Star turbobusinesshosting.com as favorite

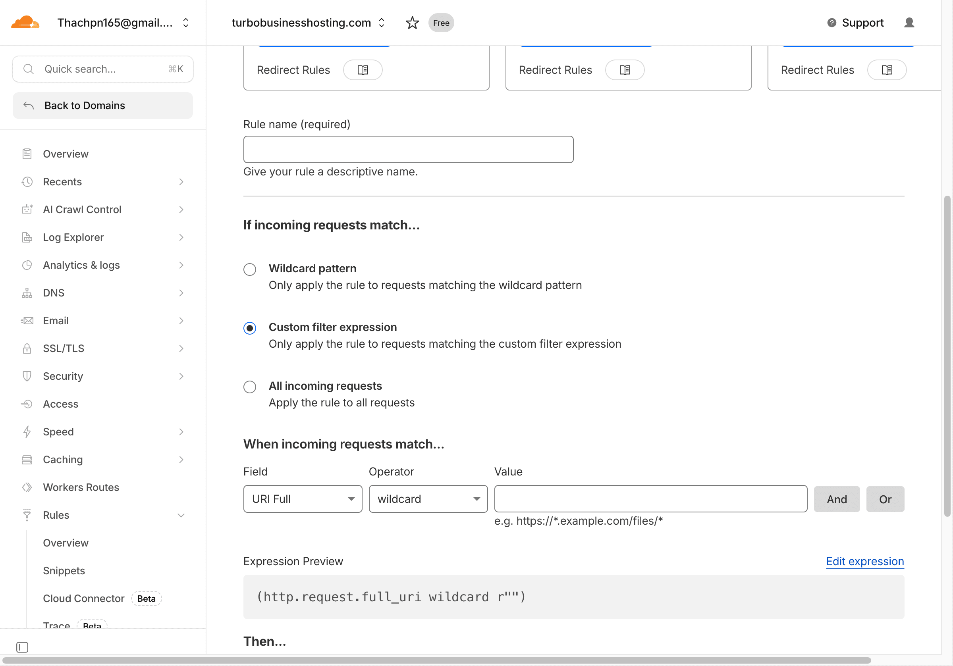pyautogui.click(x=412, y=23)
